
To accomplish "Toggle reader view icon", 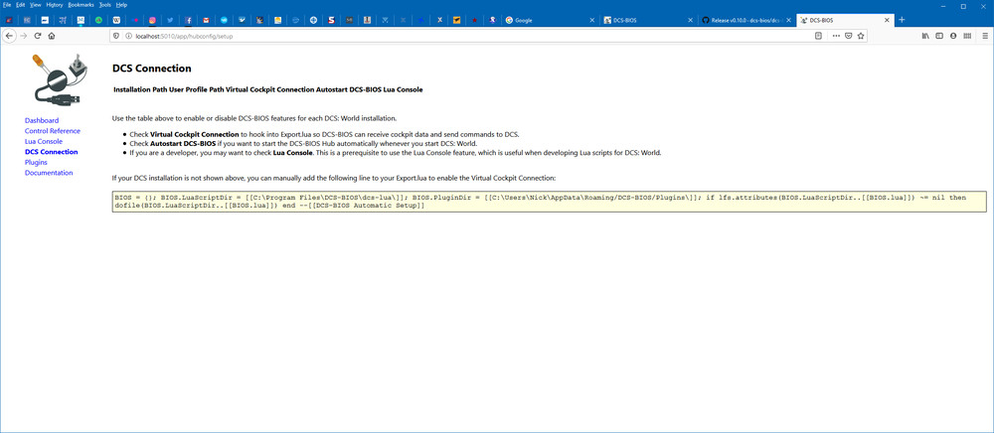I will [818, 36].
